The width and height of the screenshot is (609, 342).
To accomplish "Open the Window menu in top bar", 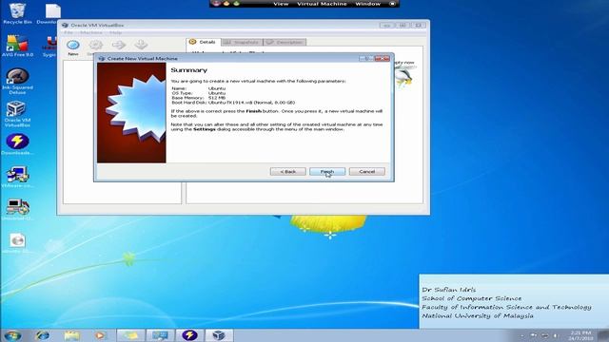I will click(367, 4).
